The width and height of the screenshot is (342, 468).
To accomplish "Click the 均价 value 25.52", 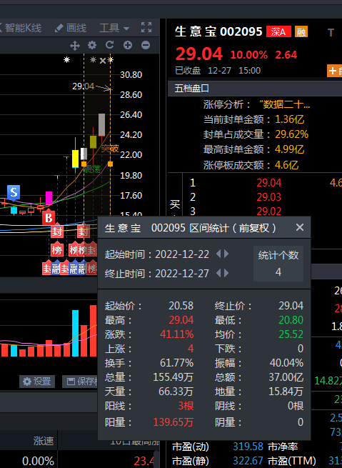I will point(291,334).
